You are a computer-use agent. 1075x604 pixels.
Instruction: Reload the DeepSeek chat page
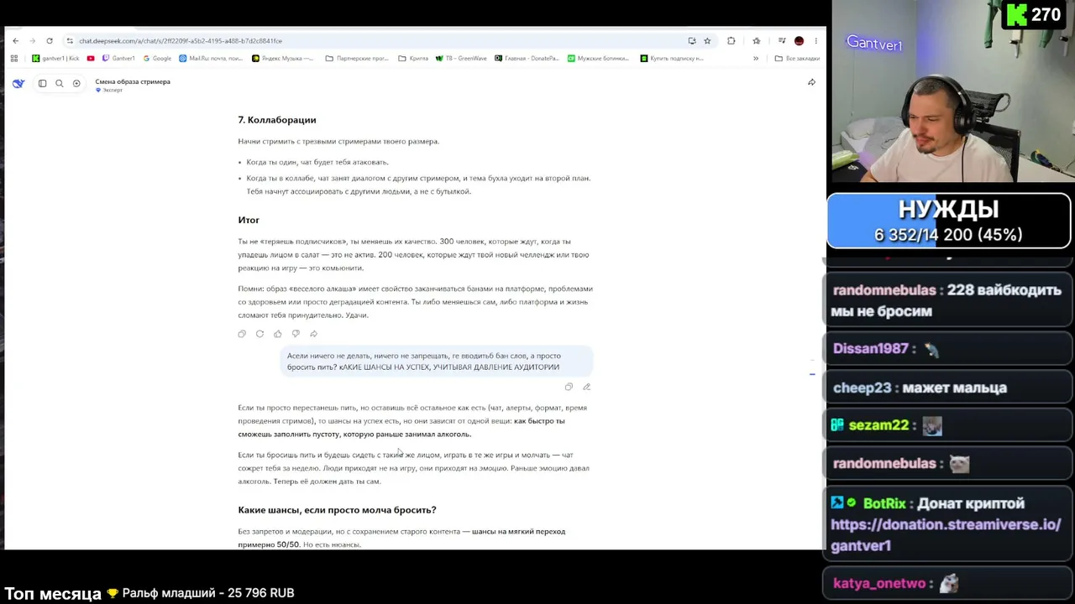tap(50, 40)
